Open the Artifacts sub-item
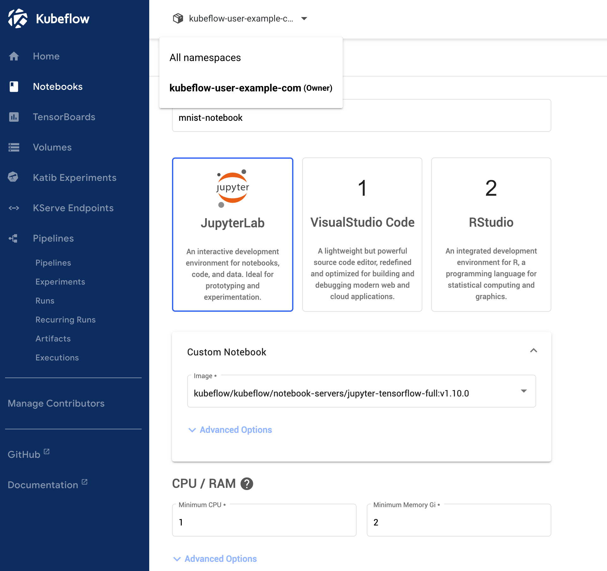The width and height of the screenshot is (607, 571). point(53,339)
